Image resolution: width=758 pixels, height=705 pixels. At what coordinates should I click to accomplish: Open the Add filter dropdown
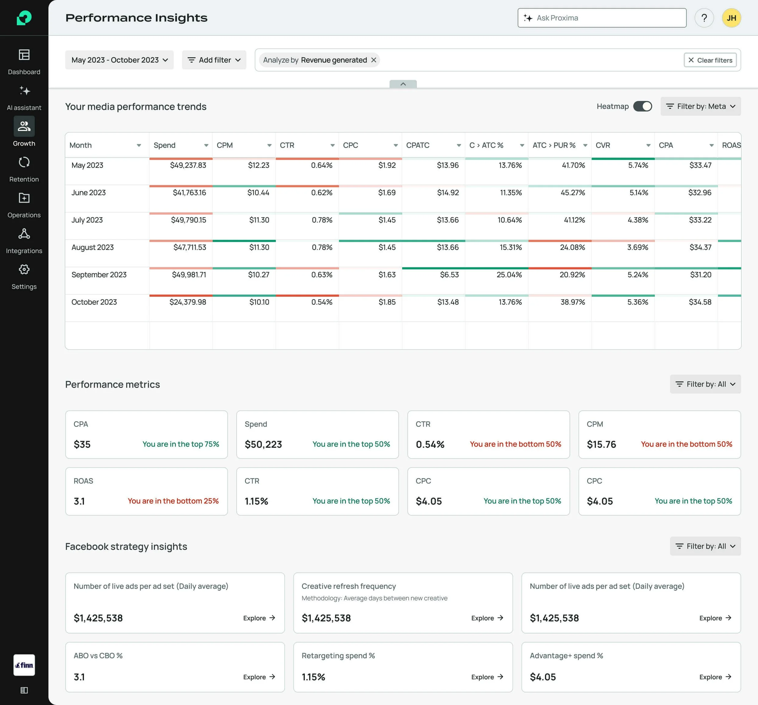214,60
